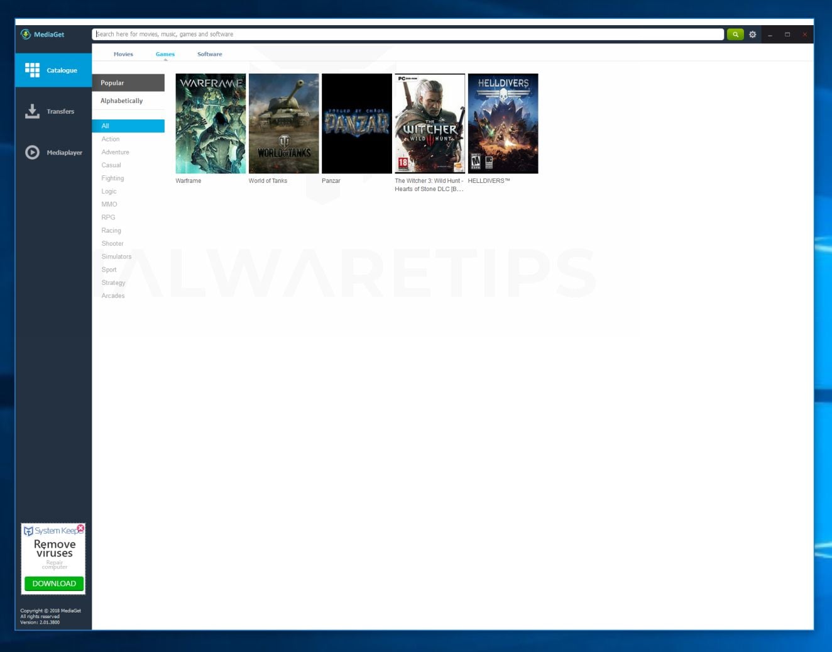Open the World of Tanks cover

point(284,123)
